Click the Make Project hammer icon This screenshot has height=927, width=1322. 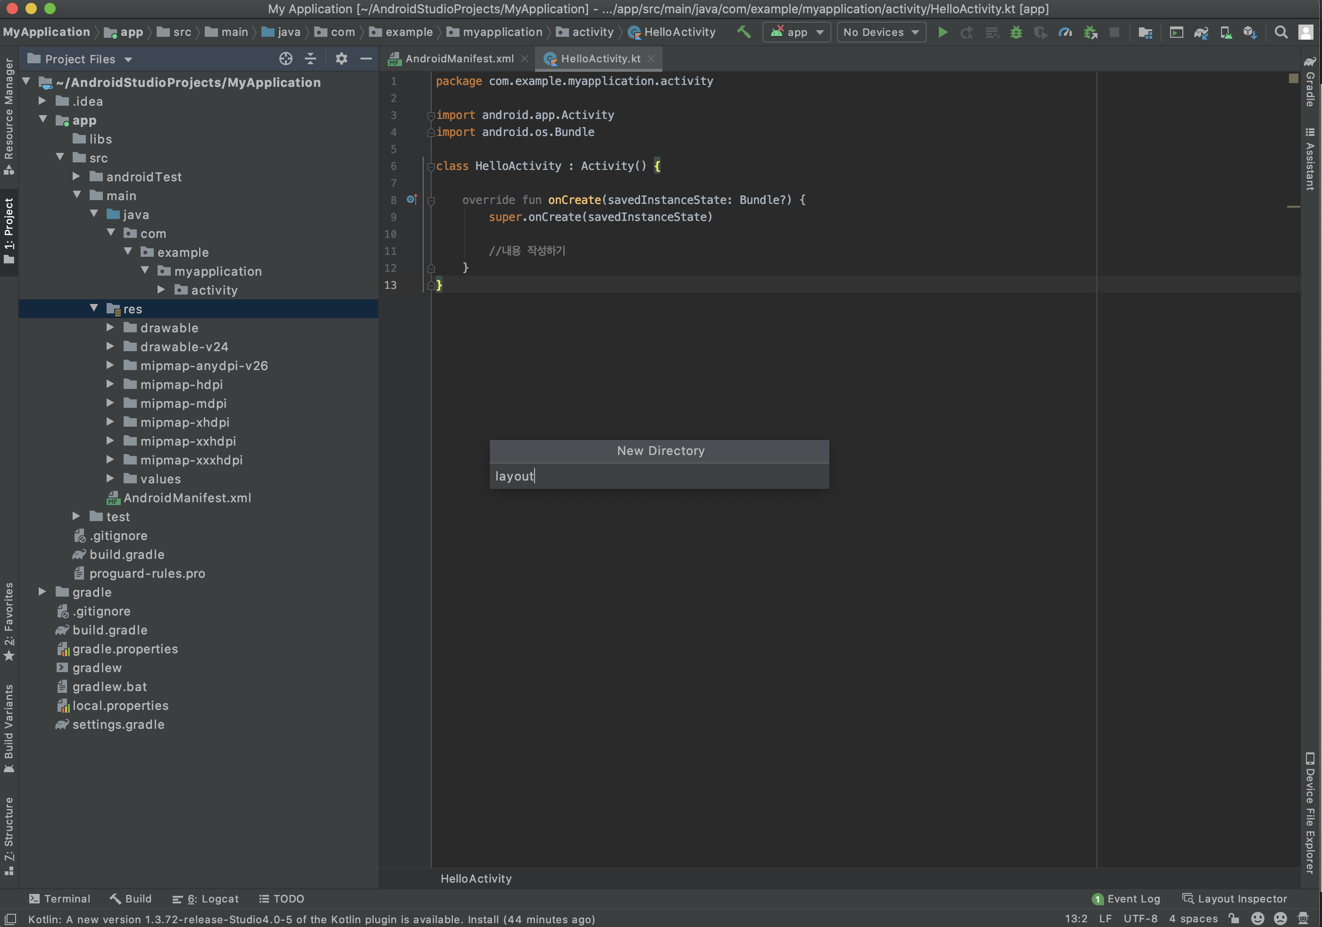pyautogui.click(x=744, y=32)
